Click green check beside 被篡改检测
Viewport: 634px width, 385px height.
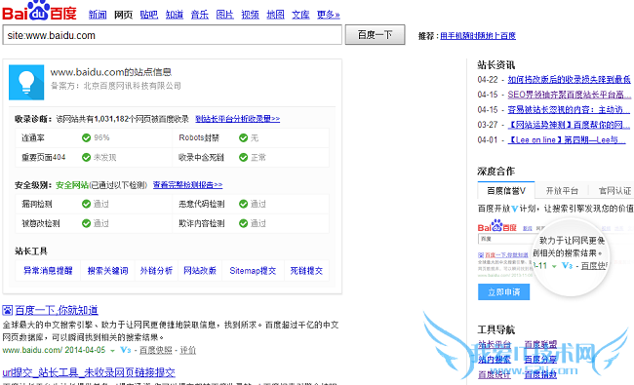click(86, 223)
